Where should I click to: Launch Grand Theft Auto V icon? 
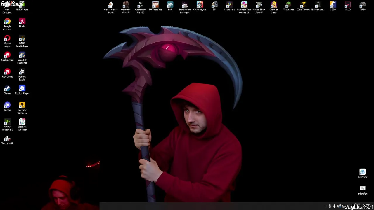coord(259,8)
